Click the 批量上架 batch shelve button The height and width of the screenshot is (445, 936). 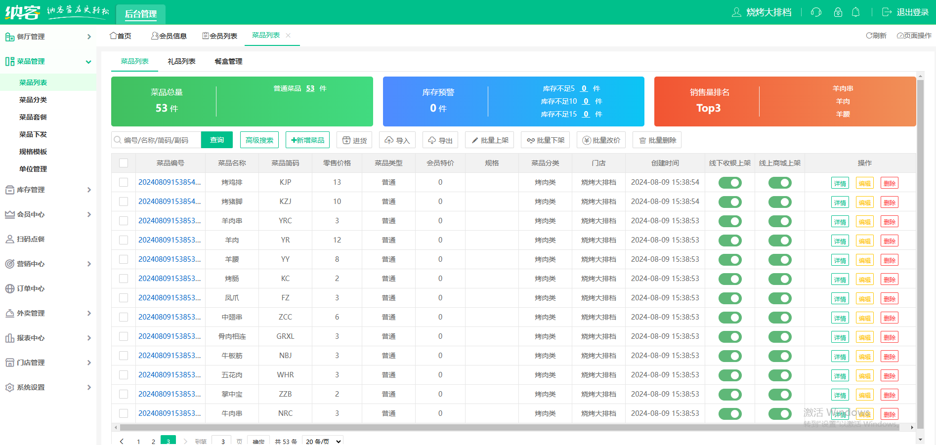pyautogui.click(x=490, y=140)
